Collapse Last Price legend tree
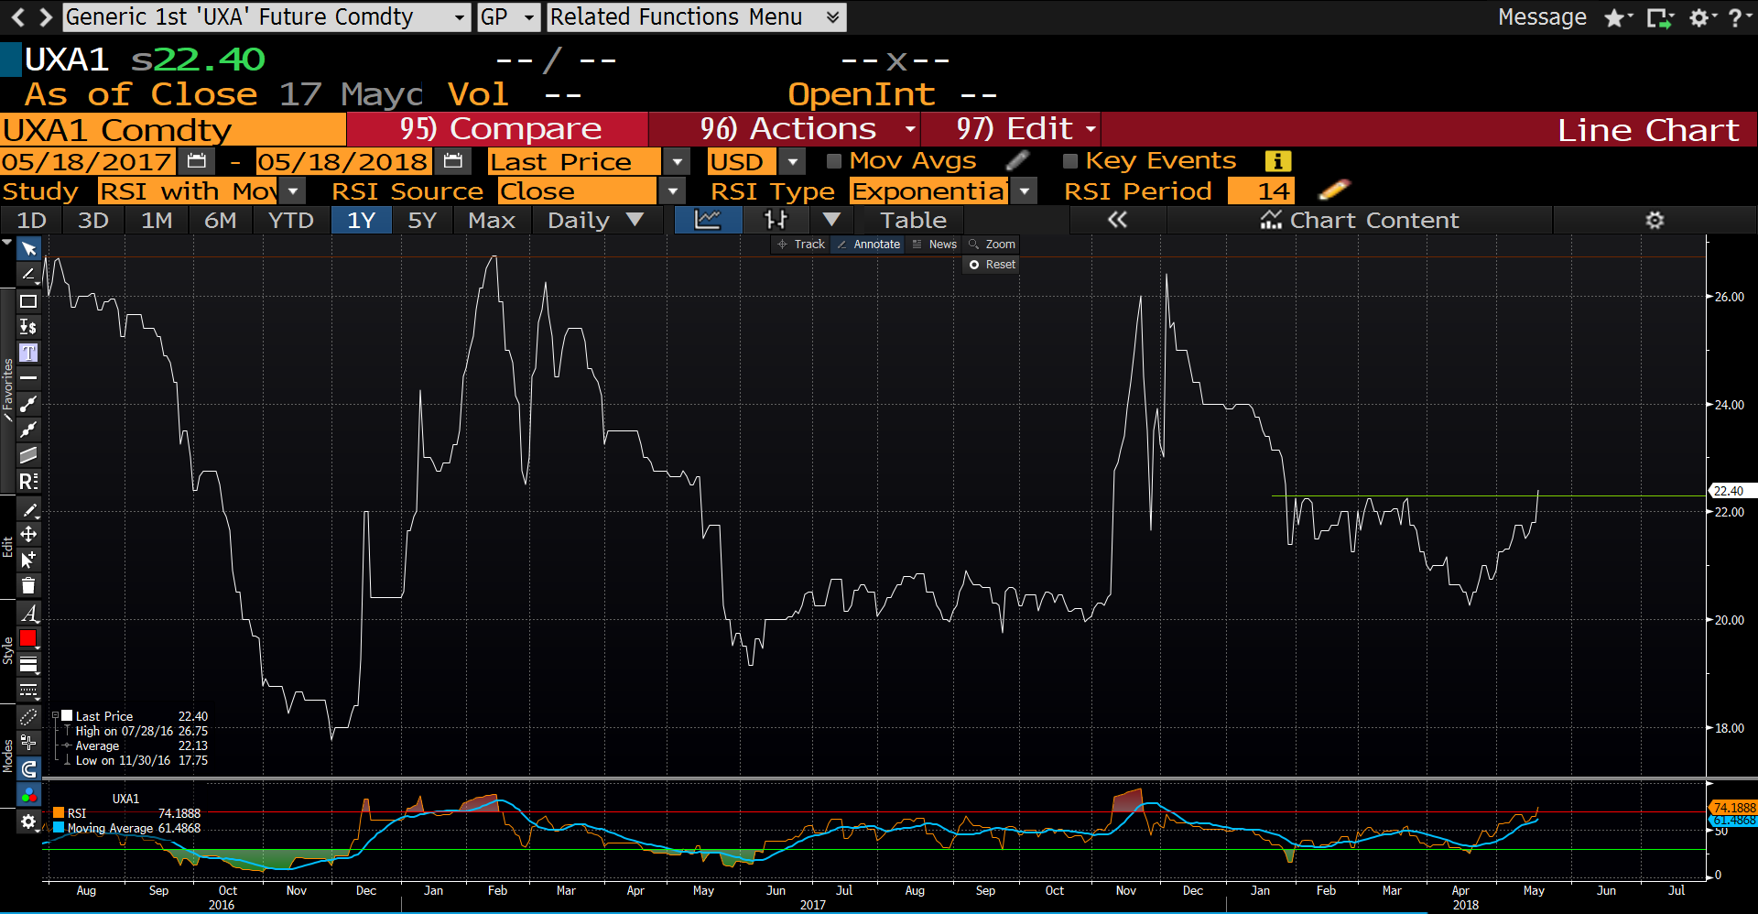Screen dimensions: 1758x914 click(55, 715)
